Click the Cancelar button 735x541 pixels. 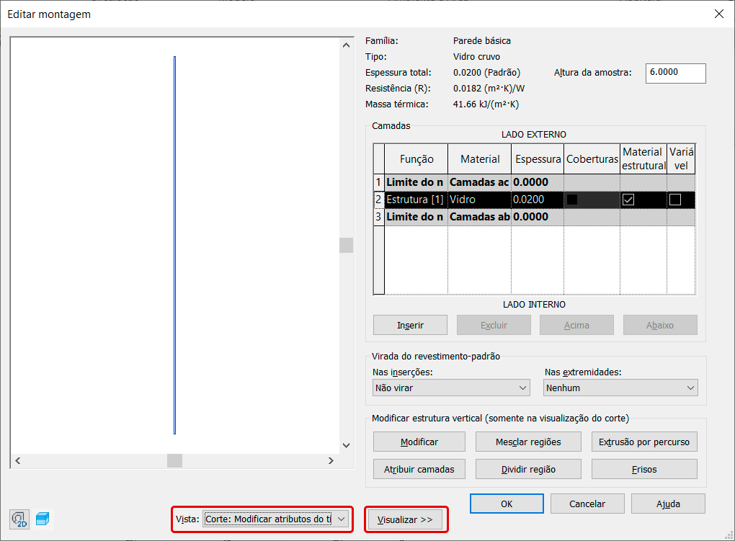point(587,504)
